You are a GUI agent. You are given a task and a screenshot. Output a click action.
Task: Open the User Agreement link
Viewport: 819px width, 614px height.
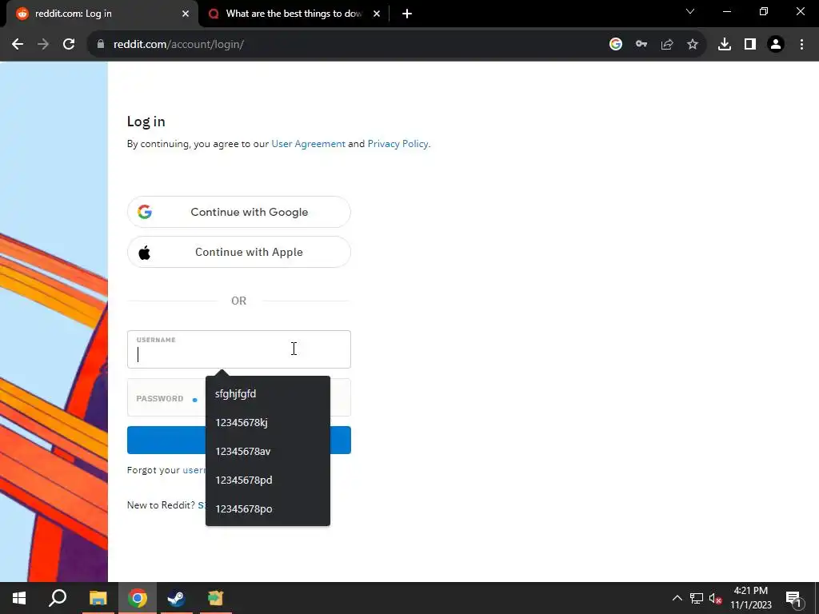click(308, 144)
